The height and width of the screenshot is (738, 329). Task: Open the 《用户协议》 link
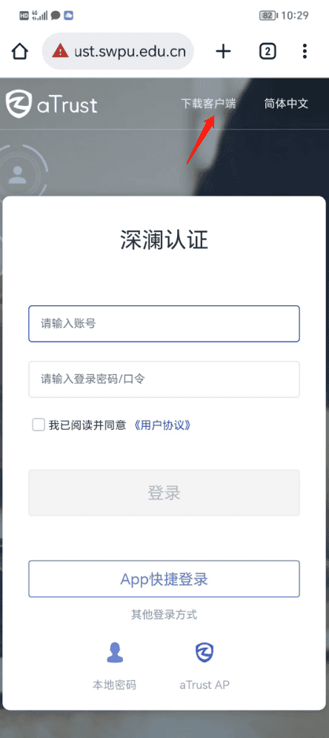[162, 425]
